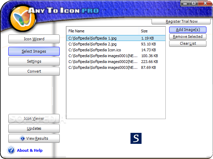Click the 223.66 KB size cell
Viewport: 213px width, 159px height.
click(x=149, y=62)
